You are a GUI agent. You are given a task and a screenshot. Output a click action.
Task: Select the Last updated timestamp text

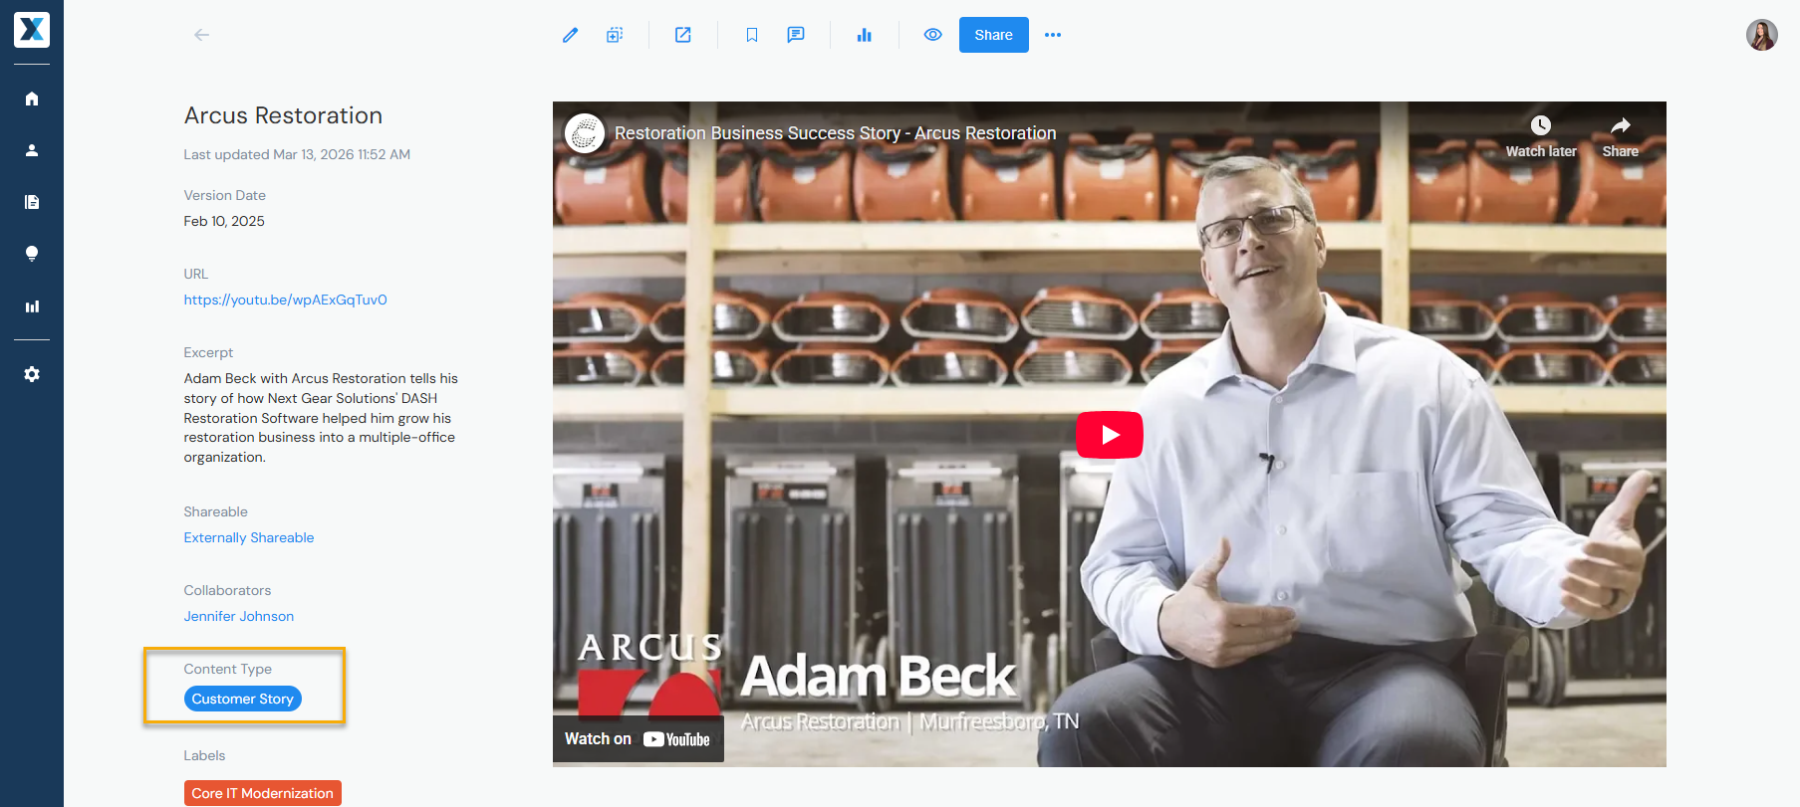coord(297,154)
